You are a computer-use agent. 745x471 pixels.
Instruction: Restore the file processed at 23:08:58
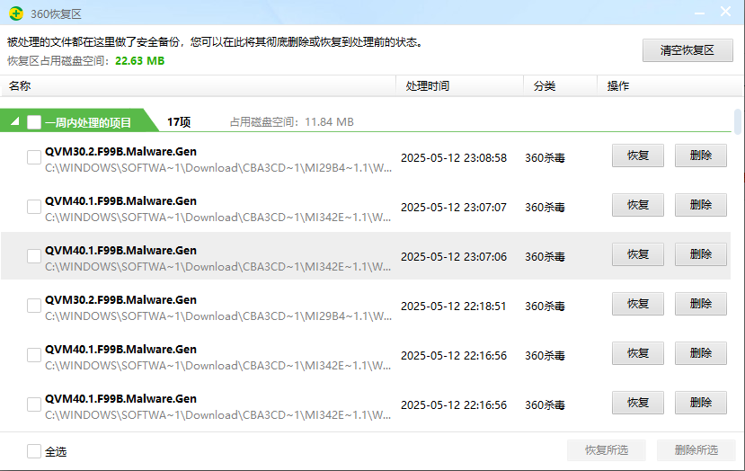(638, 156)
